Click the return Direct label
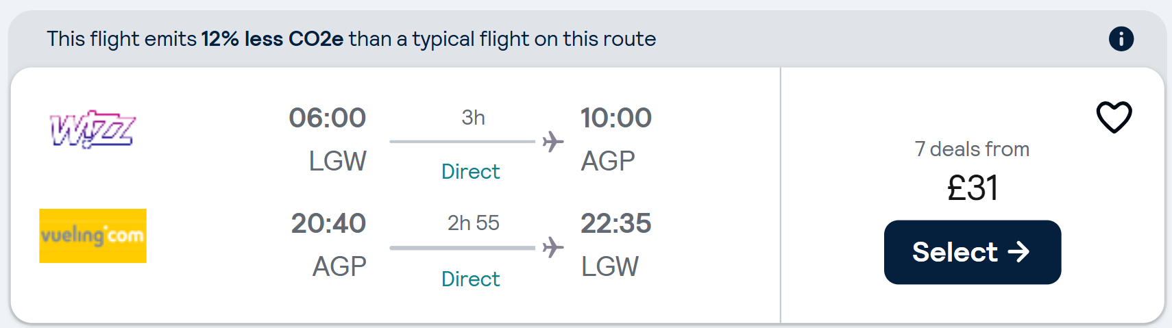This screenshot has width=1172, height=328. [x=470, y=279]
